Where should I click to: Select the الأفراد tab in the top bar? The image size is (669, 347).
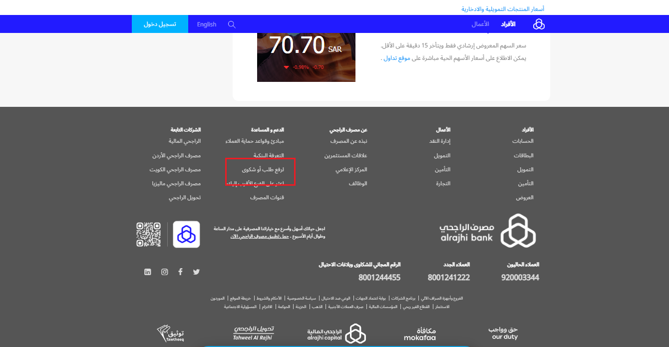click(x=508, y=24)
